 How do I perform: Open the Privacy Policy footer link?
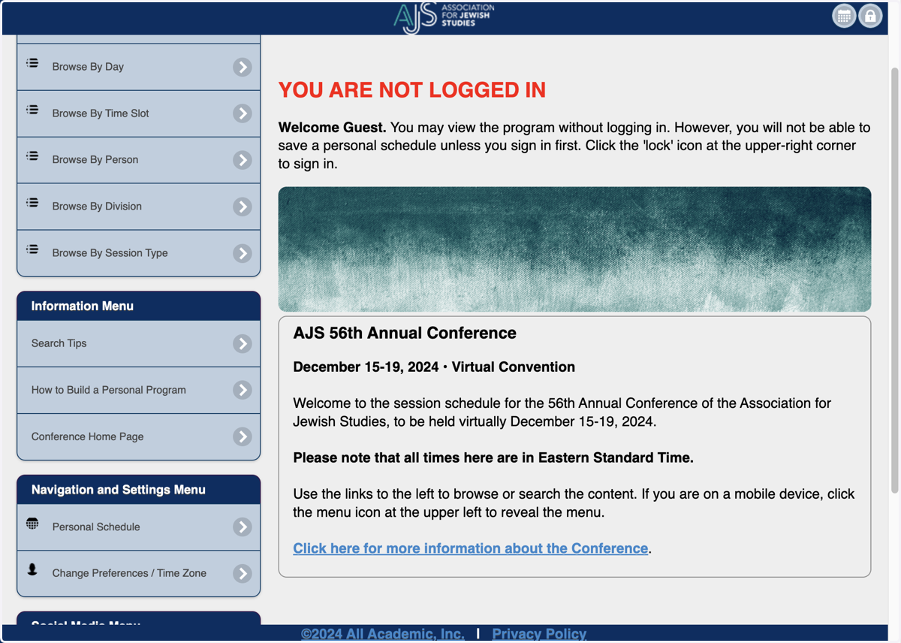click(x=539, y=634)
